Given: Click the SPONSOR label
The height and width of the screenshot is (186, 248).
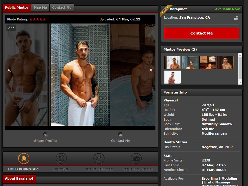Looking at the screenshot, I should [61, 169].
